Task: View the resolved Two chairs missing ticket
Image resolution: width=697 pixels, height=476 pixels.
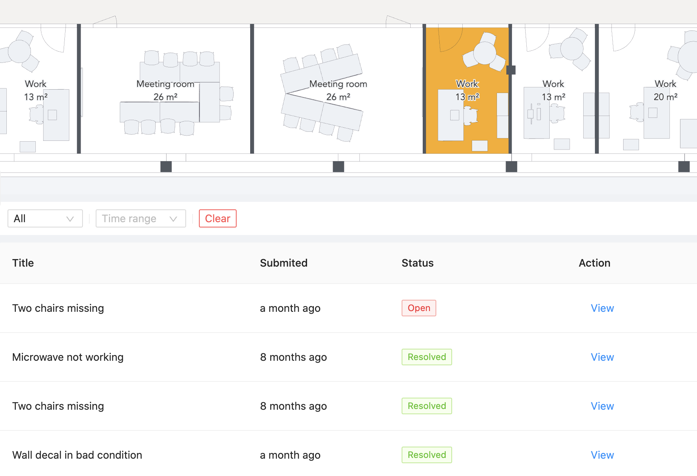Action: [602, 406]
